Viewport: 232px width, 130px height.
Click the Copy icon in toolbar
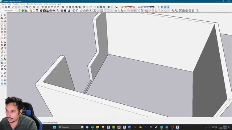click(16, 7)
